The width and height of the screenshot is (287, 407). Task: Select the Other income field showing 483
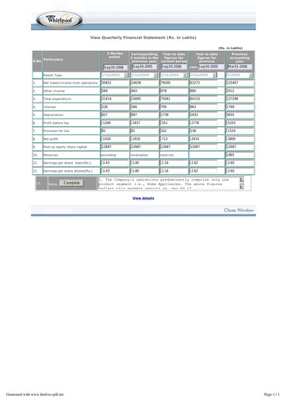pyautogui.click(x=144, y=91)
